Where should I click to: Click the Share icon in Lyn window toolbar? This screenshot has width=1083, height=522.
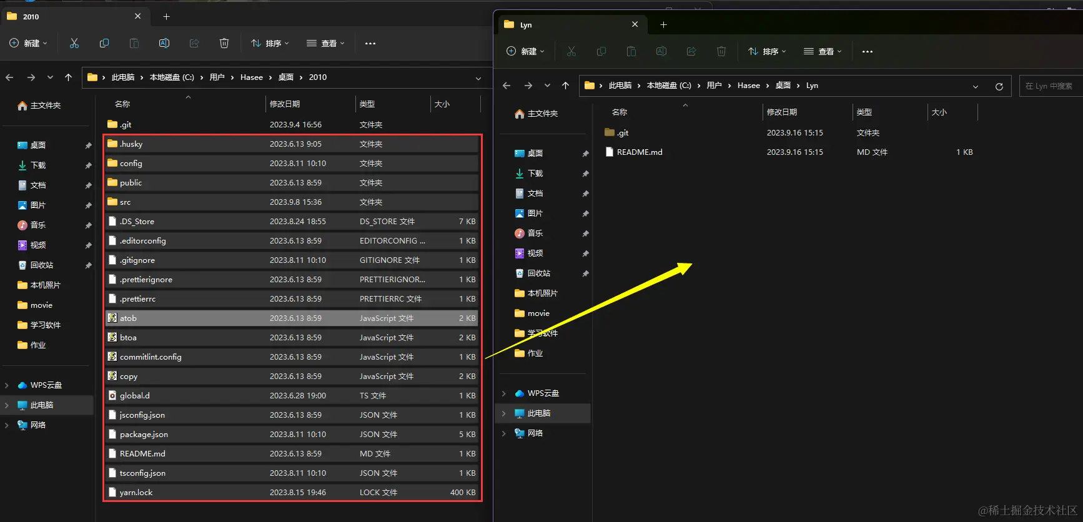(x=691, y=51)
